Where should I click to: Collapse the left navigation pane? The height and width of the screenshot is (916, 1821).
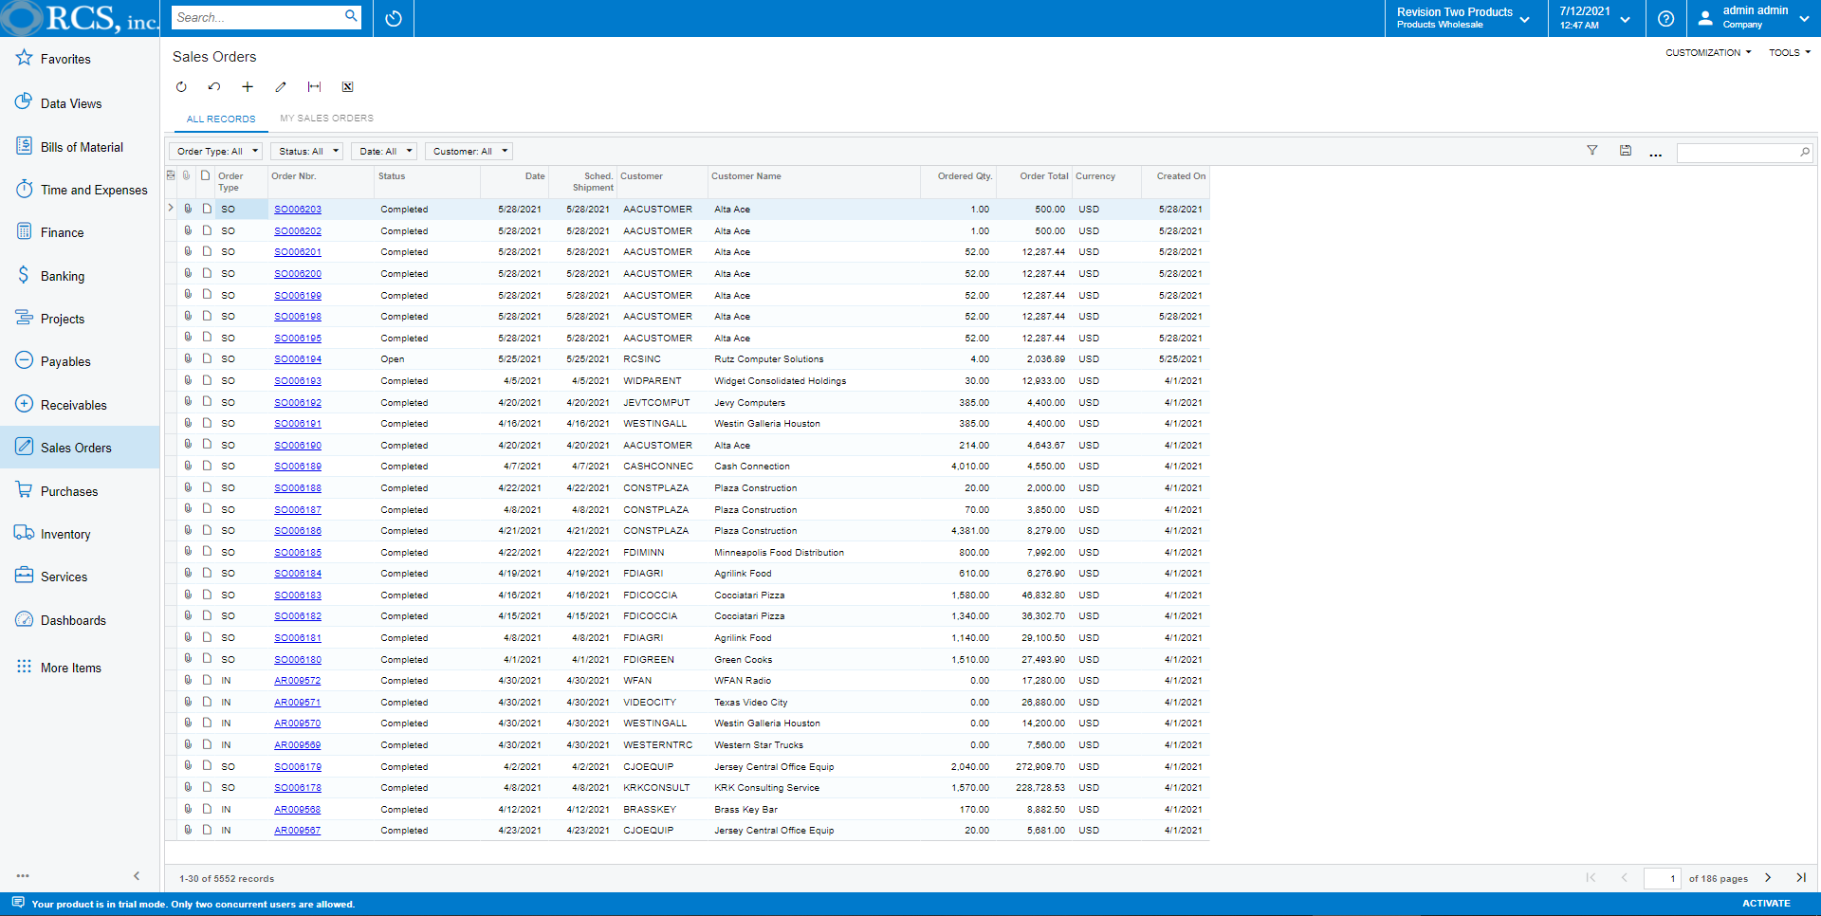click(x=137, y=876)
